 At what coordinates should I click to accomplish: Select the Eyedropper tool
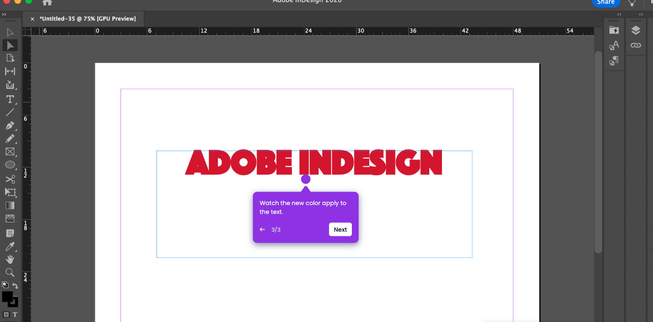[10, 246]
